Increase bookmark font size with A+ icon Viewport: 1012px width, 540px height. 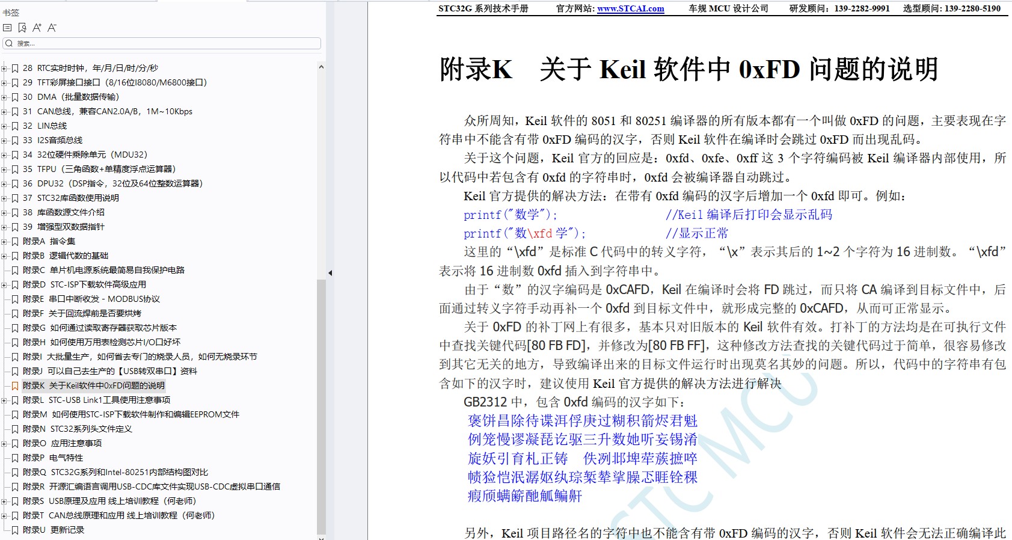(x=37, y=28)
